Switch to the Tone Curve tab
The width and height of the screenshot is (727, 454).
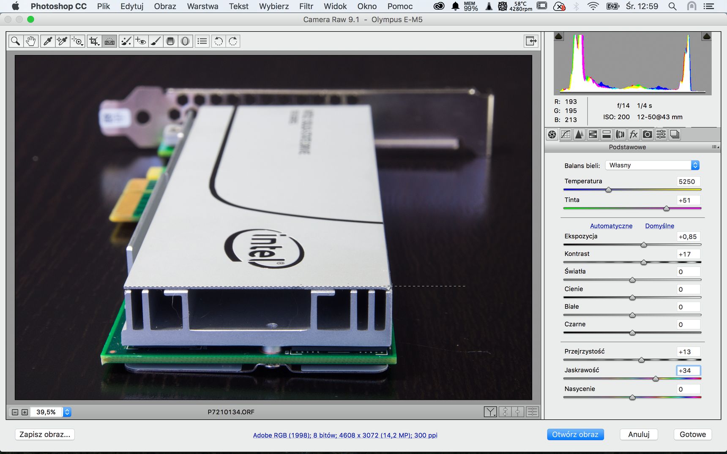566,135
